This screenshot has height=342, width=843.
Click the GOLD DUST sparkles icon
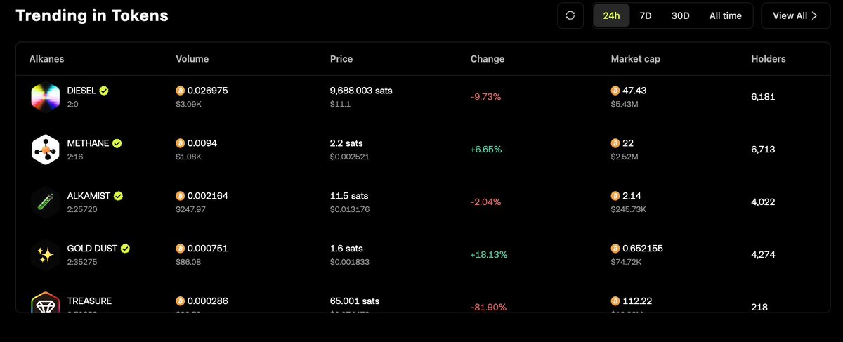[46, 255]
